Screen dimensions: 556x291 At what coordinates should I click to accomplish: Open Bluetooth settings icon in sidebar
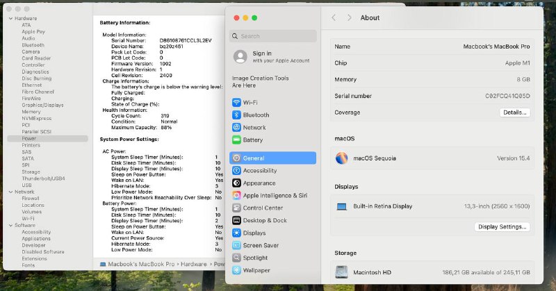coord(236,115)
